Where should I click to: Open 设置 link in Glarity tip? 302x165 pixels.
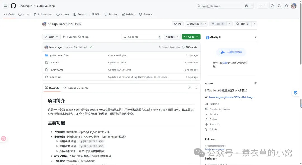225,63
